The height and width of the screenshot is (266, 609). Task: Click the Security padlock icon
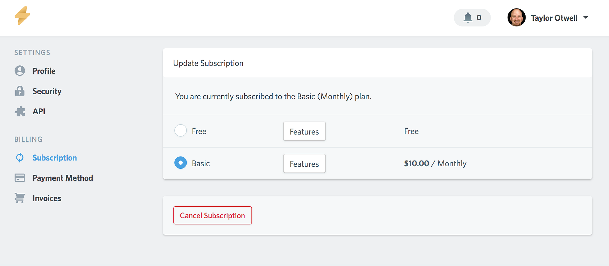tap(20, 91)
